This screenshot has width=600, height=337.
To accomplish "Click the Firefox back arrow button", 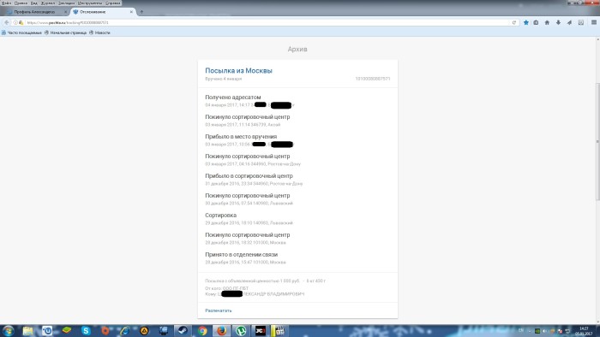I will [7, 22].
